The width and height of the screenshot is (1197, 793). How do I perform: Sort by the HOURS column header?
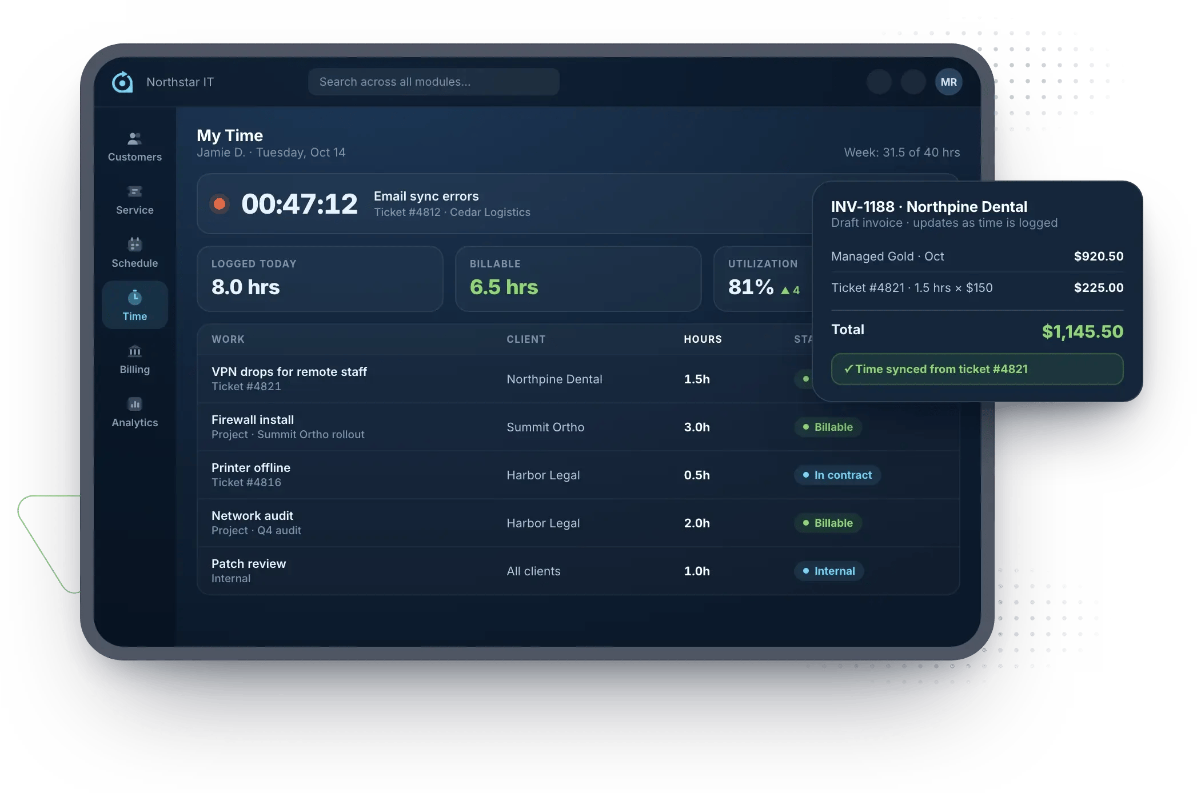(x=703, y=339)
